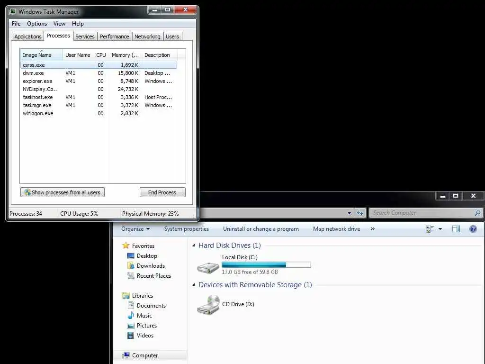485x364 pixels.
Task: Select the Local Disk (C:) drive icon
Action: click(x=208, y=267)
